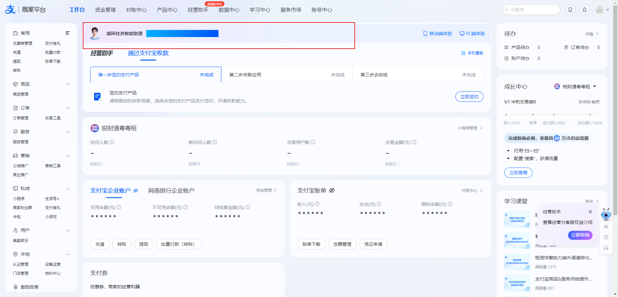Open the headset customer service icon
The image size is (618, 297).
click(x=606, y=248)
